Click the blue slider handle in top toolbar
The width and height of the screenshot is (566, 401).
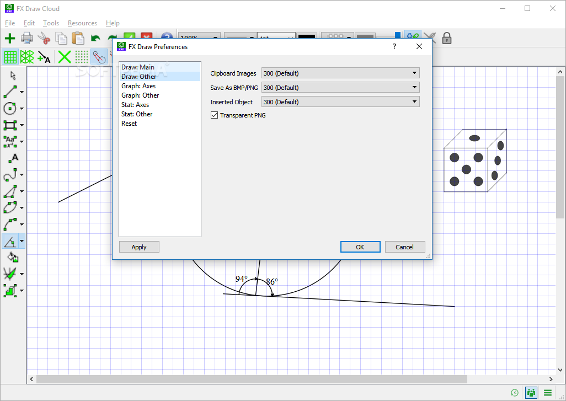[397, 35]
